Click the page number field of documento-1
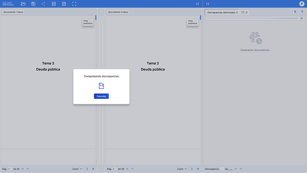307x173 pixels. point(10,169)
